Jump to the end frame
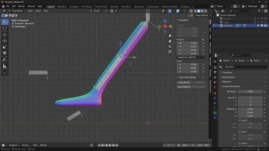This screenshot has width=269, height=151. point(117,145)
